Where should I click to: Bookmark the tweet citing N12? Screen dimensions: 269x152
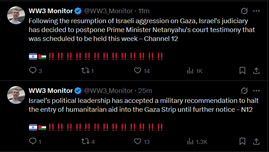242,142
